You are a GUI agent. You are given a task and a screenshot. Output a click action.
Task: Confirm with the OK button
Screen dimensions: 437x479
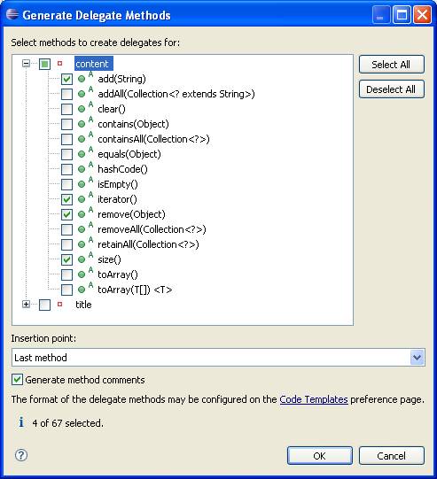point(320,456)
